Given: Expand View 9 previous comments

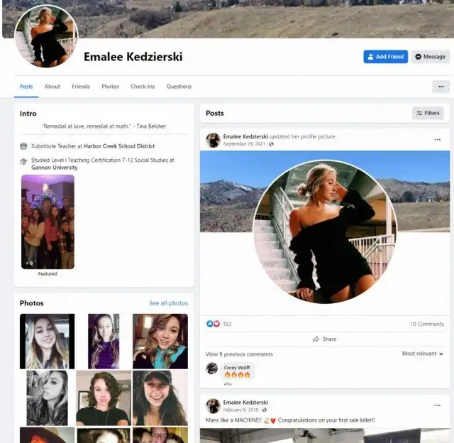Looking at the screenshot, I should pos(239,354).
